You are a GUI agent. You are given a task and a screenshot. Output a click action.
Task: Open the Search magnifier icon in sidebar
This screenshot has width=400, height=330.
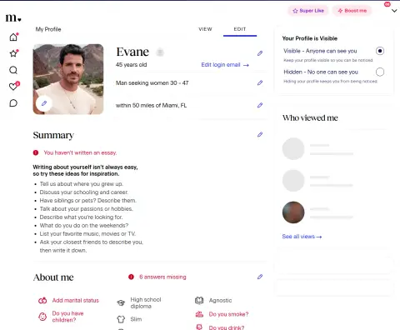13,70
